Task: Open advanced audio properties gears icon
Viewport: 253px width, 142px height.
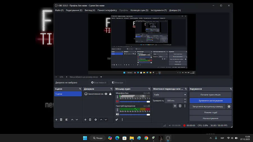Action: coord(117,120)
